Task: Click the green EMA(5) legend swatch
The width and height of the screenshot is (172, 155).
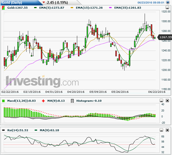Action: (35, 8)
